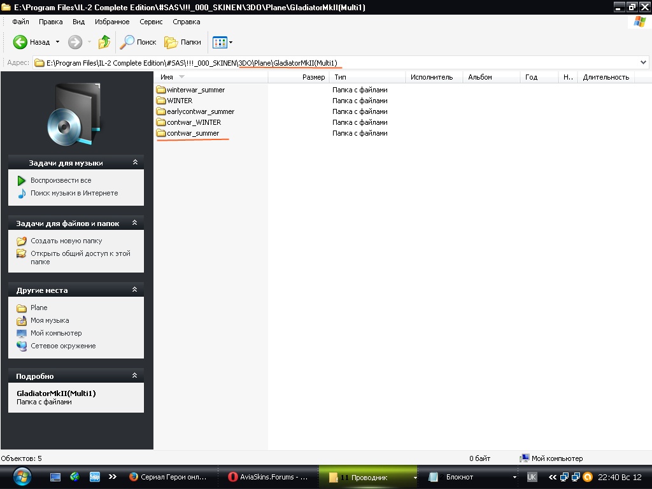Viewport: 652px width, 489px height.
Task: Click the grey Forward arrow icon
Action: (x=75, y=42)
